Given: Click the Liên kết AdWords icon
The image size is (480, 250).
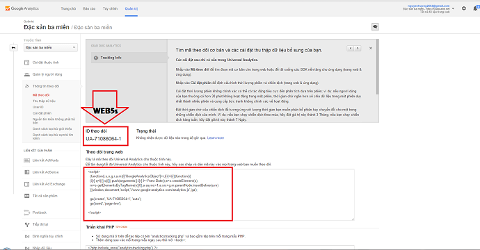Looking at the screenshot, I should pos(27,160).
